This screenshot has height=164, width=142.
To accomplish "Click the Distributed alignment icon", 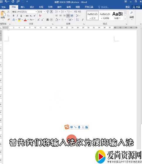I will point(72,16).
